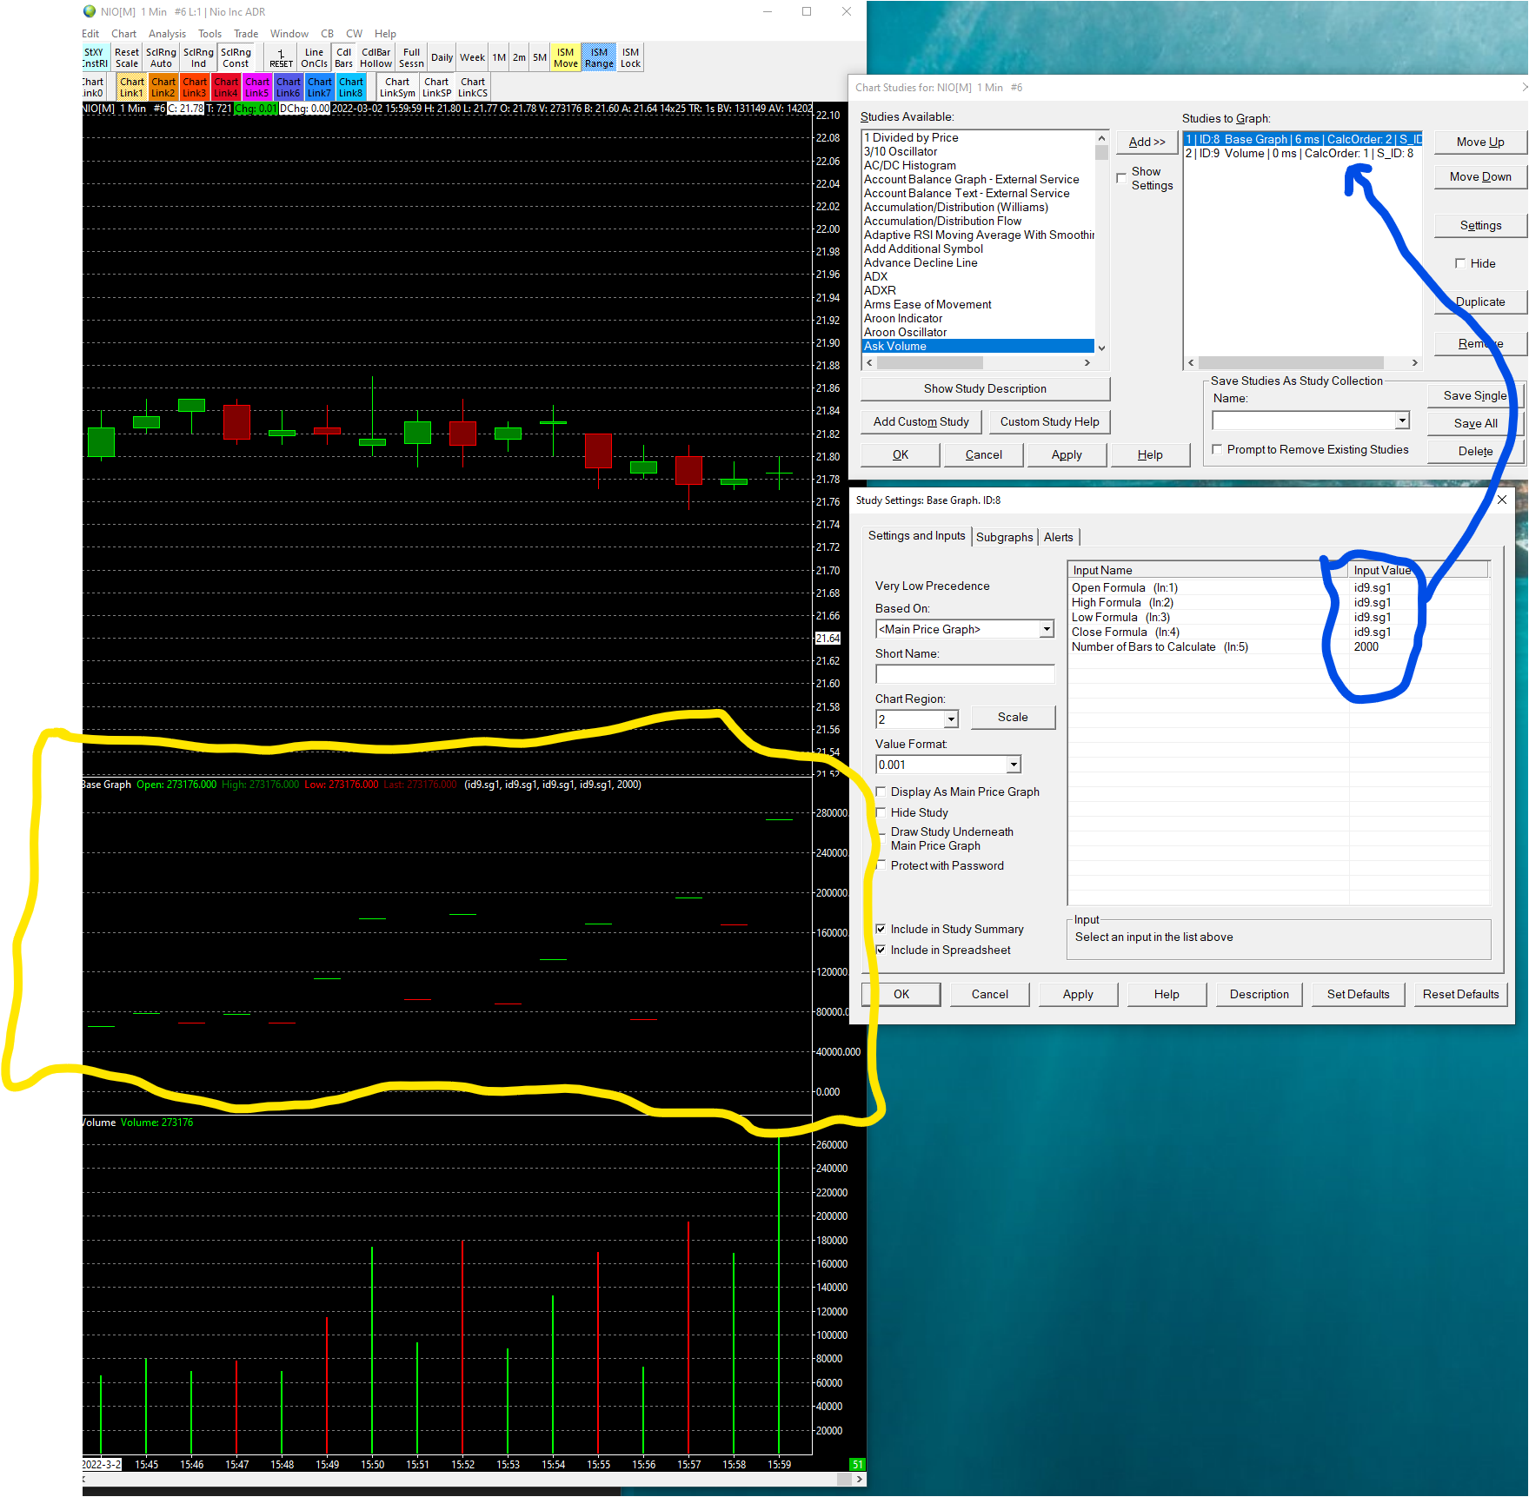The image size is (1529, 1497).
Task: Click chart horizontal scrollbar right arrow
Action: (859, 1479)
